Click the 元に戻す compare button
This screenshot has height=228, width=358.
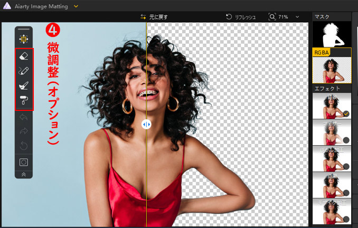(154, 17)
